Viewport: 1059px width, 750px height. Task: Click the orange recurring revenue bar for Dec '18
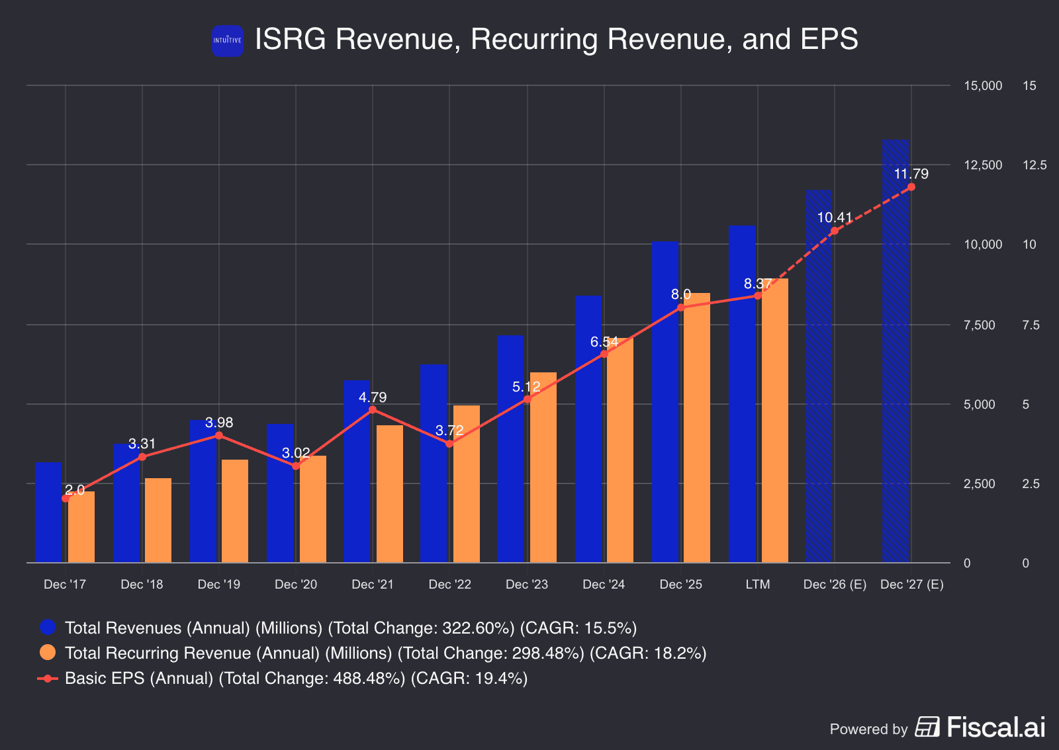point(158,521)
